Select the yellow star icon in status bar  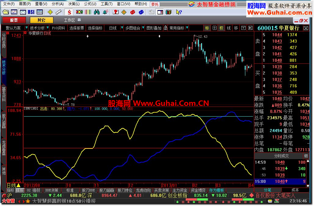click(28, 201)
